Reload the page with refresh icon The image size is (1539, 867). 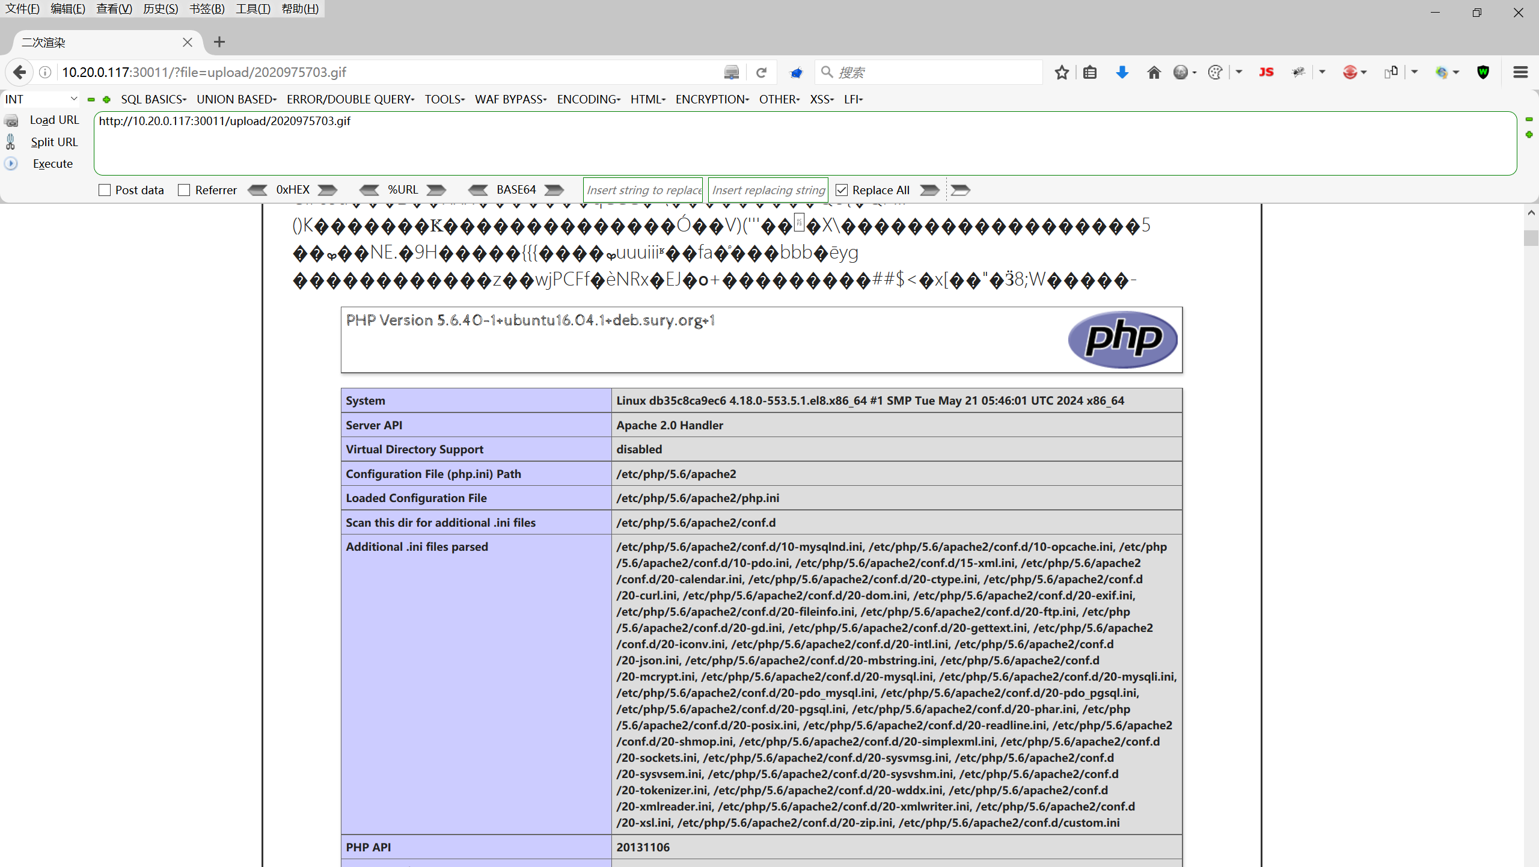point(761,72)
